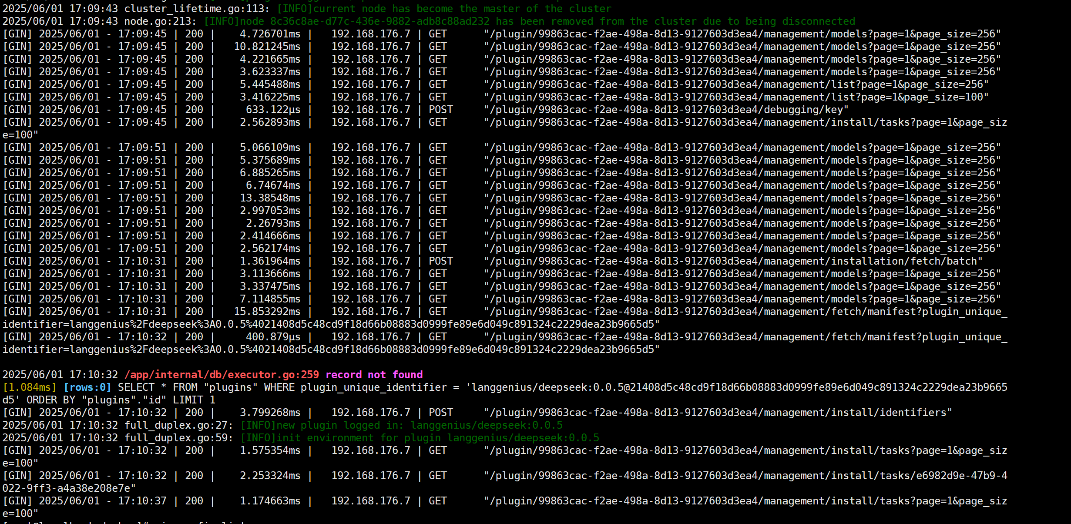Click the magenta 'record not found' error text
This screenshot has width=1071, height=524.
pyautogui.click(x=374, y=375)
